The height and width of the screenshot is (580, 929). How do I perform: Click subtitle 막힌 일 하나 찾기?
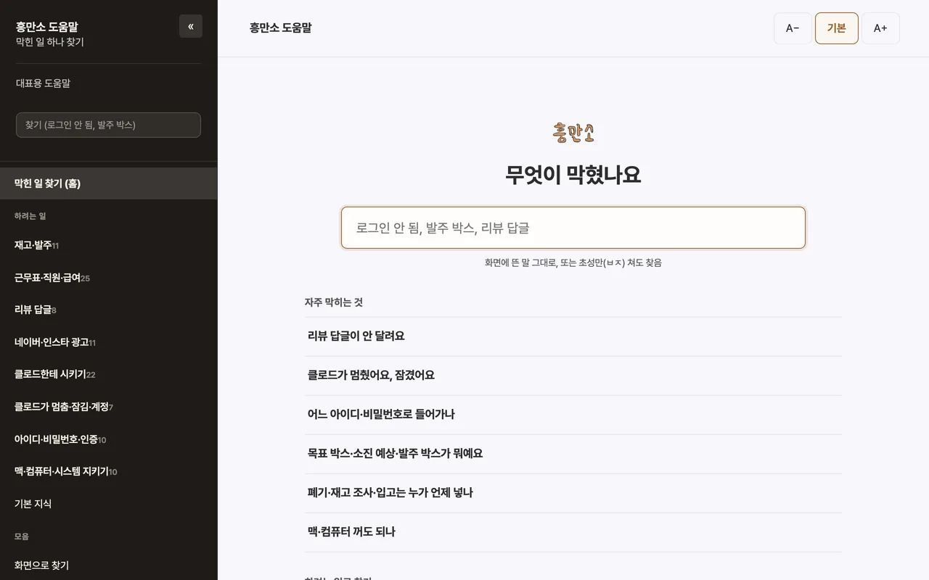point(50,42)
